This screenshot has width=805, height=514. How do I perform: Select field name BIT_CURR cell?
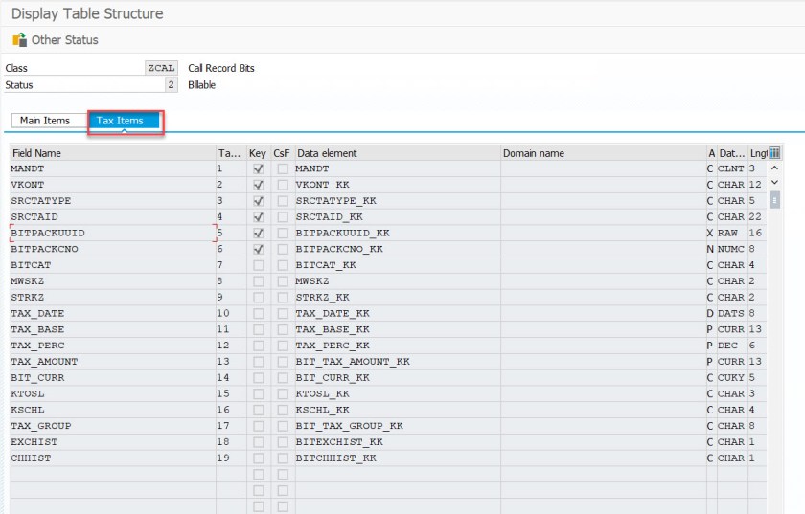tap(112, 377)
